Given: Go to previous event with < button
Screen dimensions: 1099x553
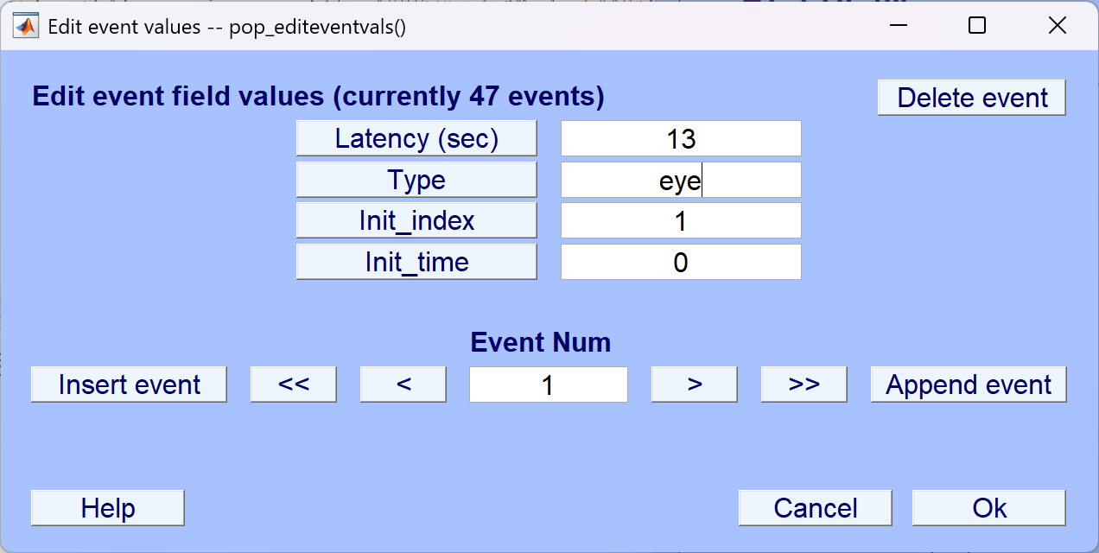Looking at the screenshot, I should pos(403,385).
